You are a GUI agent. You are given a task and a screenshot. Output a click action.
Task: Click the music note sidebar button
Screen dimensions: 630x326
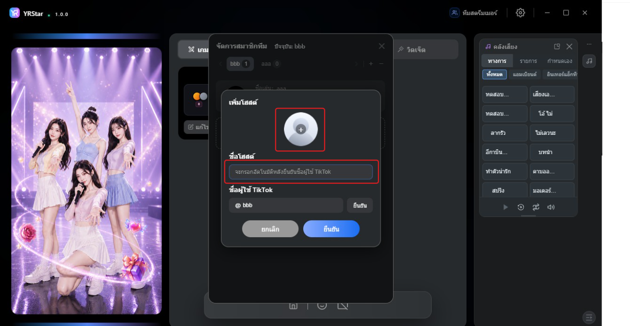click(x=589, y=61)
